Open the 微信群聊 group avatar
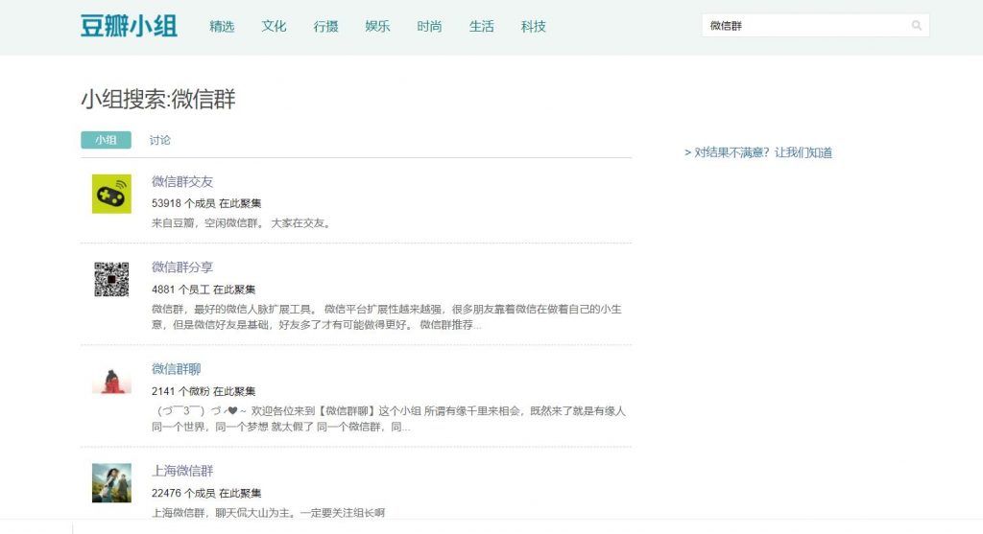The height and width of the screenshot is (534, 983). pyautogui.click(x=111, y=381)
